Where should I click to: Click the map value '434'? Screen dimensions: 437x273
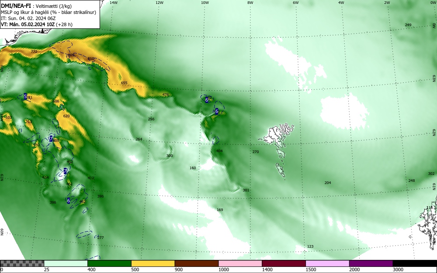(x=45, y=177)
